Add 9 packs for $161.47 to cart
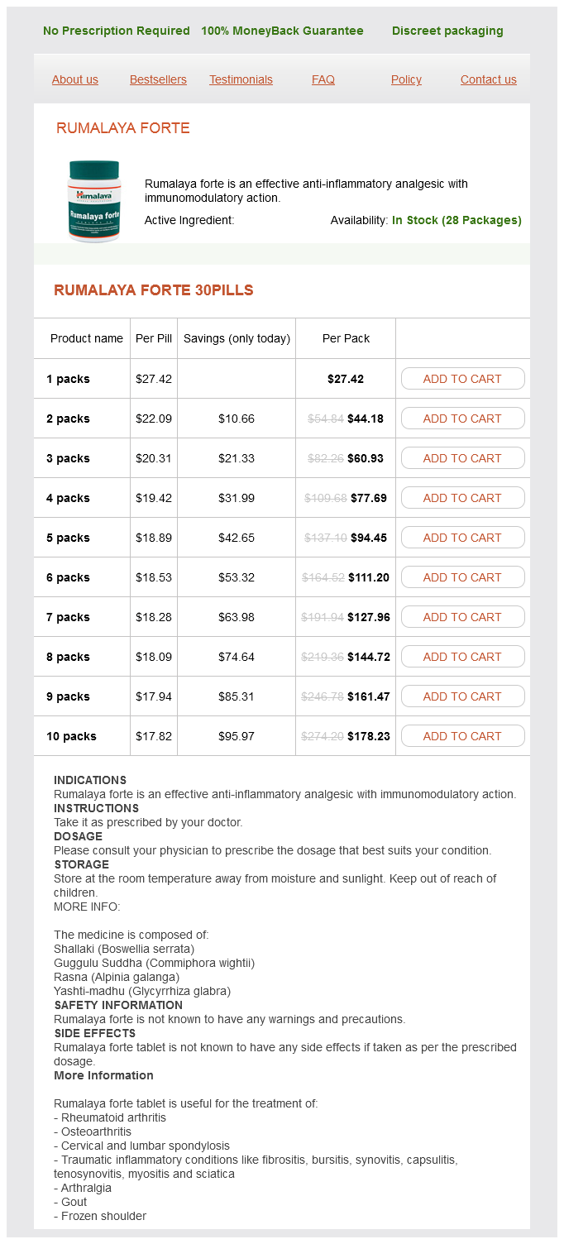The image size is (564, 1244). click(x=462, y=696)
